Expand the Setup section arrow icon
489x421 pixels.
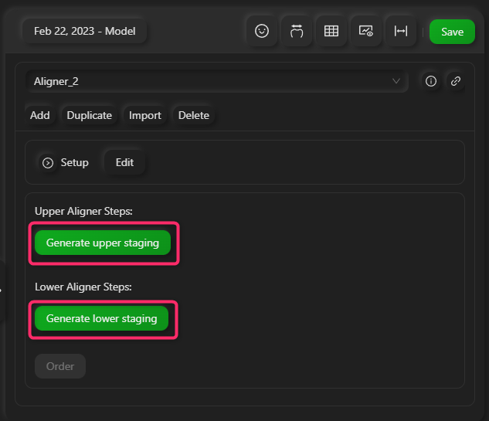coord(48,163)
